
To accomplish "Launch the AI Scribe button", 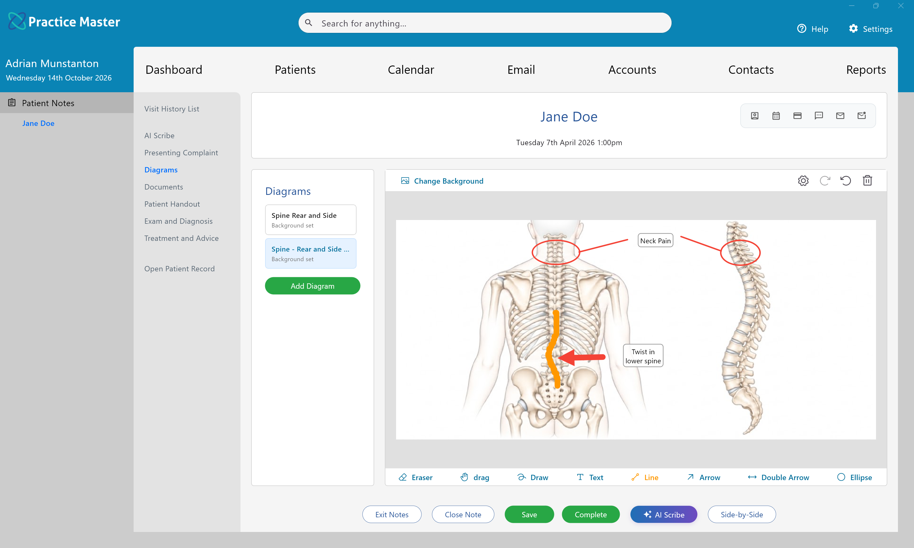I will pyautogui.click(x=663, y=514).
